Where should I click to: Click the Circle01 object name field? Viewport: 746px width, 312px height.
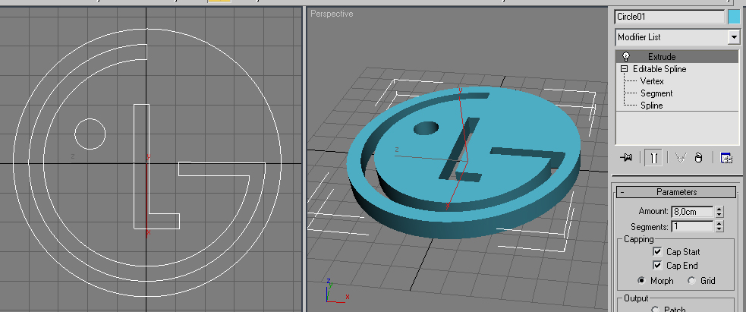(x=669, y=17)
